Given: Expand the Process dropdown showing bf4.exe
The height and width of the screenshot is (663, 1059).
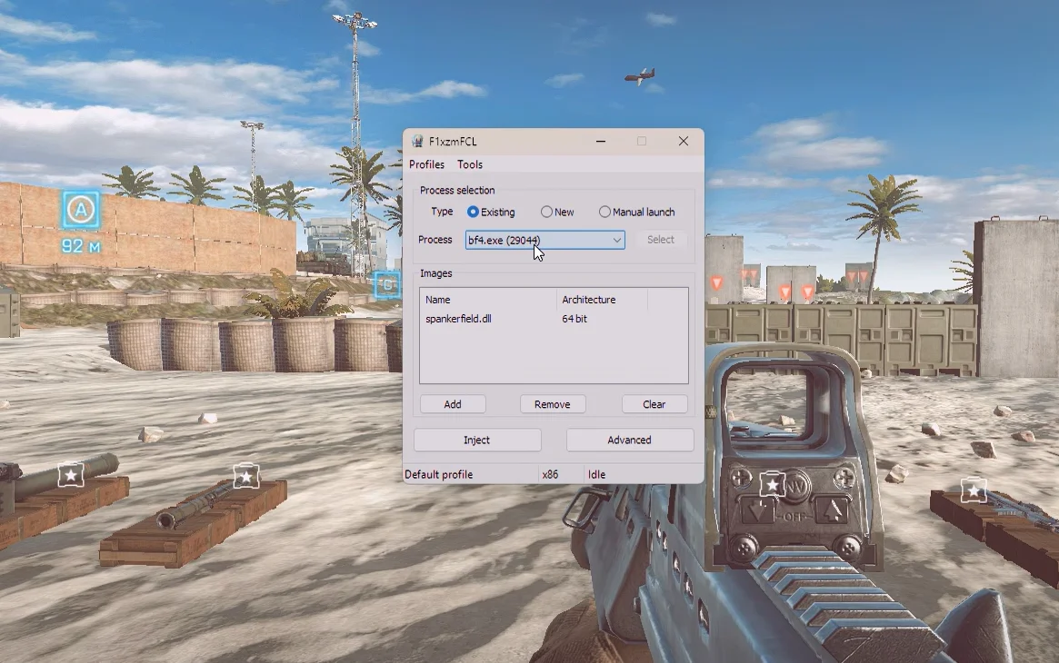Looking at the screenshot, I should coord(616,241).
